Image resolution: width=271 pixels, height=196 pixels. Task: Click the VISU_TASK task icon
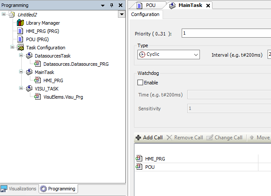click(29, 89)
